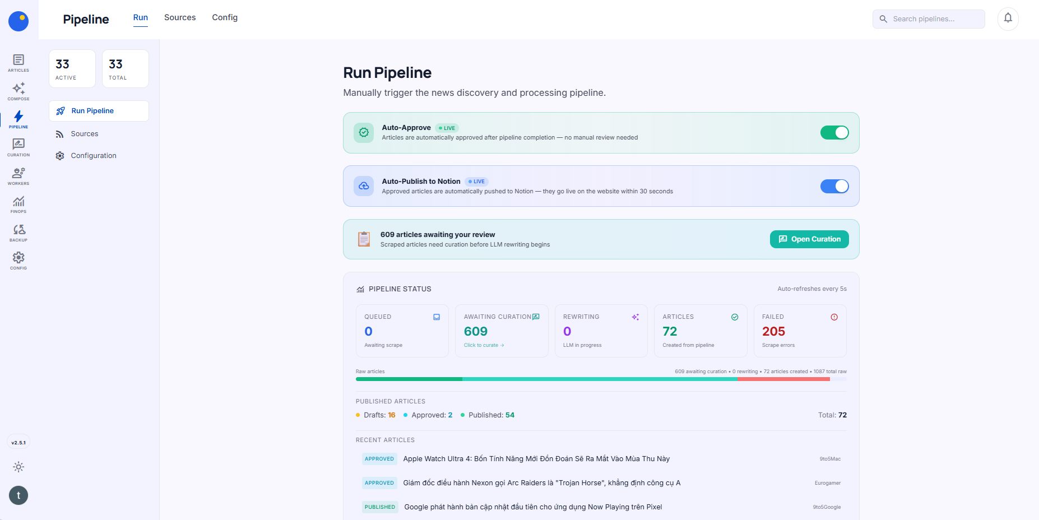The image size is (1039, 520).
Task: Switch to the Sources tab
Action: click(x=179, y=17)
